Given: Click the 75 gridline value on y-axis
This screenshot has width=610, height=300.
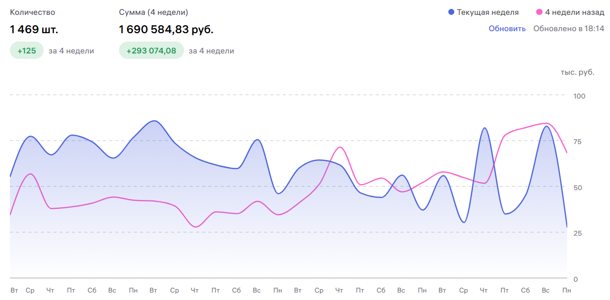Looking at the screenshot, I should click(578, 142).
